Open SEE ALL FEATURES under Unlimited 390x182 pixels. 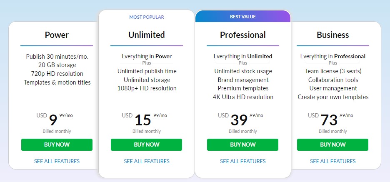coord(147,161)
